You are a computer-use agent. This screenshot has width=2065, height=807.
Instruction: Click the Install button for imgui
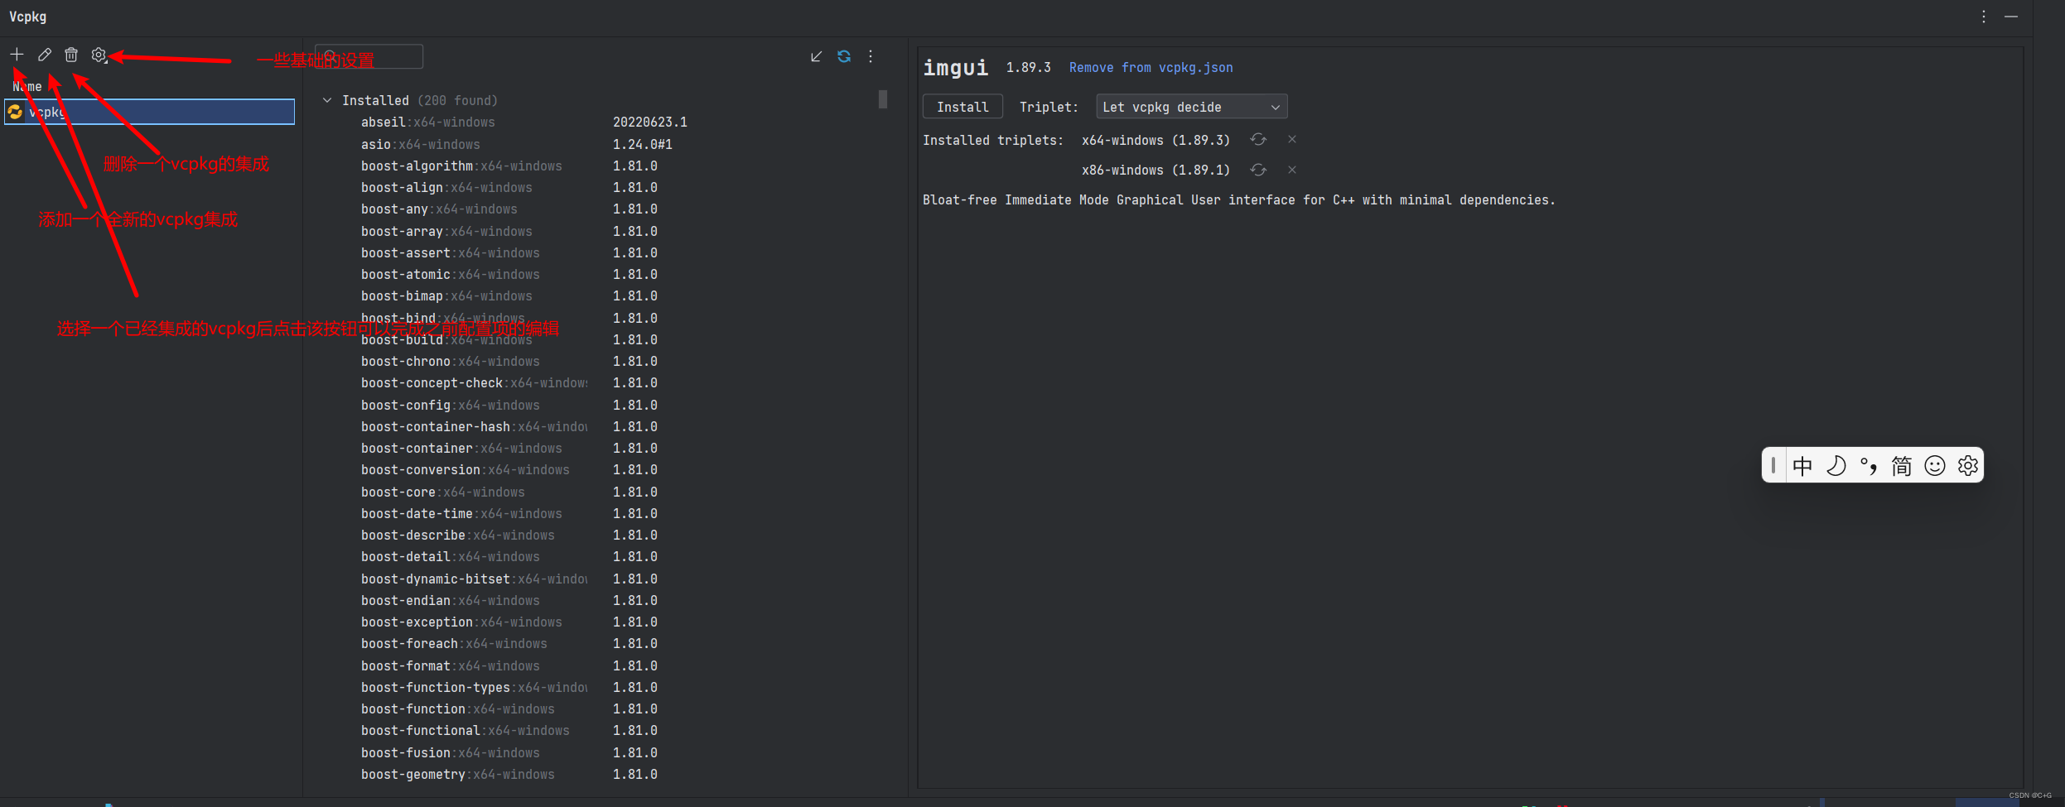click(x=963, y=107)
